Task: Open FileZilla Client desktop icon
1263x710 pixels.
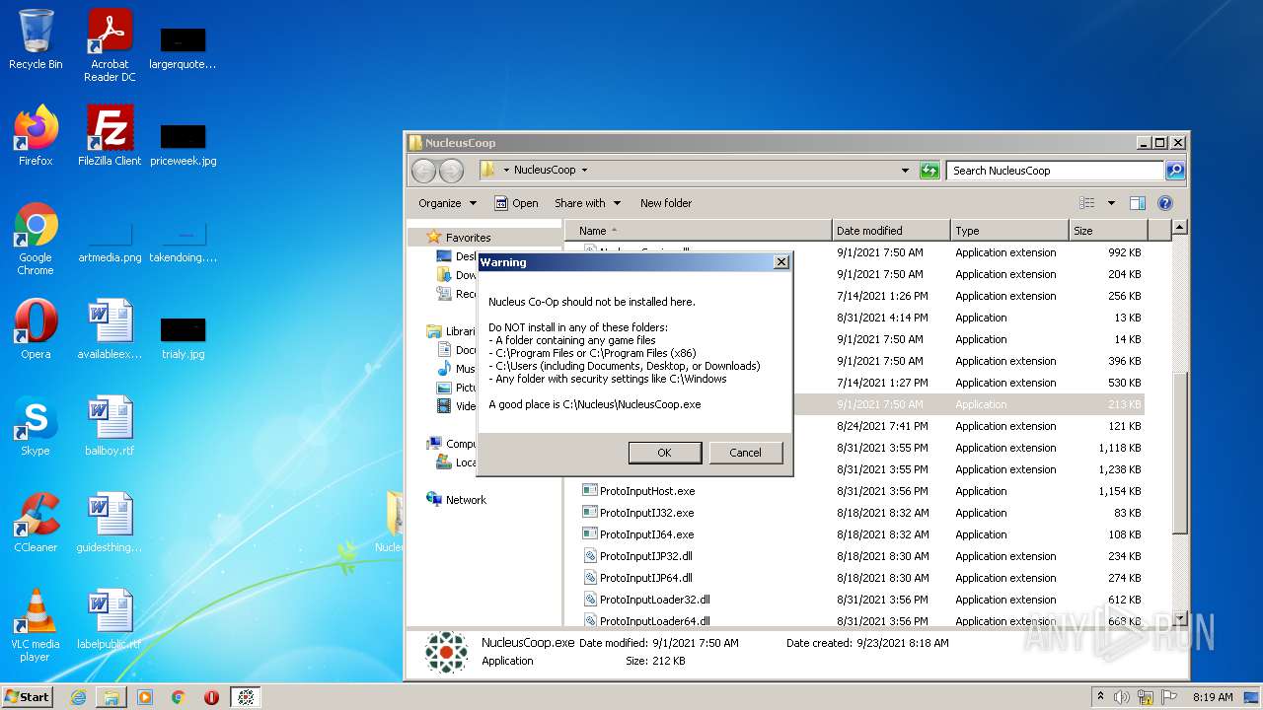Action: coord(110,136)
